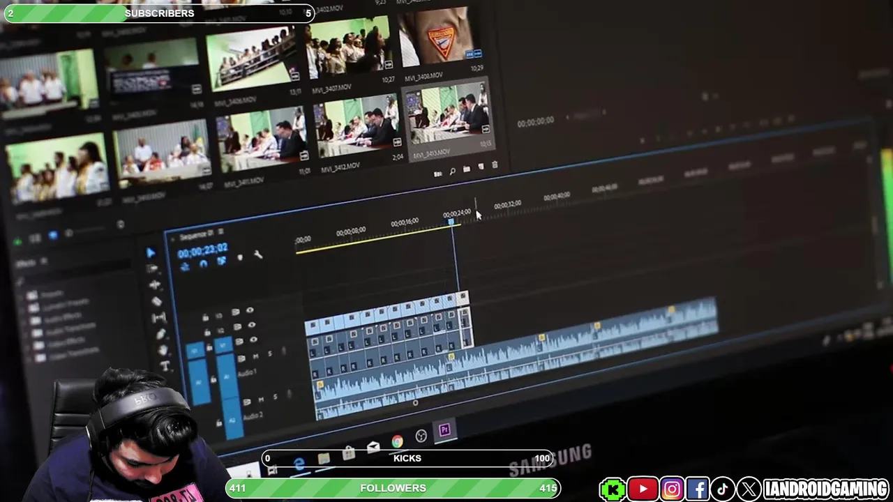The image size is (893, 502).
Task: Open timeline display settings wrench
Action: coord(257,254)
